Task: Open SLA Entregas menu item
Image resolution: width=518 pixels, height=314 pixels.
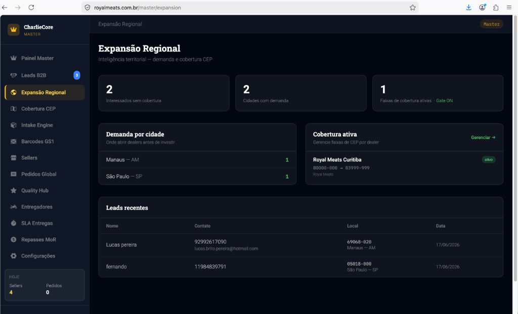Action: click(x=45, y=223)
